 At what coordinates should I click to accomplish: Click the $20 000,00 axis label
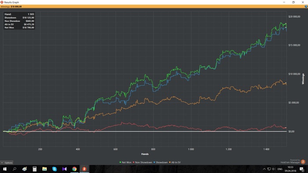tap(294, 17)
